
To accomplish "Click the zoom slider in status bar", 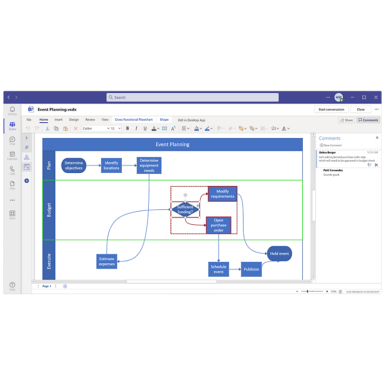I will pyautogui.click(x=312, y=292).
